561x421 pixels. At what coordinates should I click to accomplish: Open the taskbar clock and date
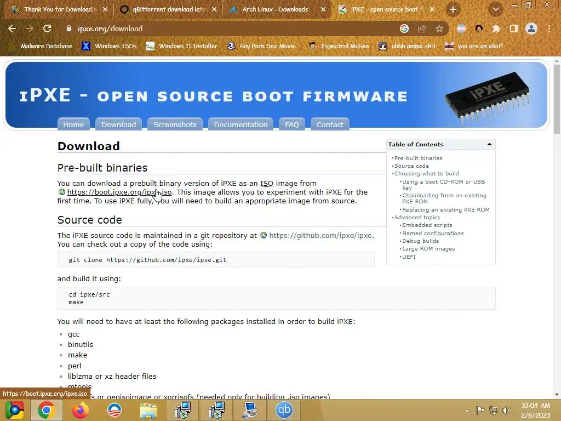pos(536,410)
